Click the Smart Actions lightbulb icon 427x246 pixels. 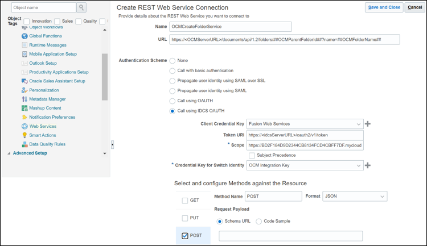24,135
